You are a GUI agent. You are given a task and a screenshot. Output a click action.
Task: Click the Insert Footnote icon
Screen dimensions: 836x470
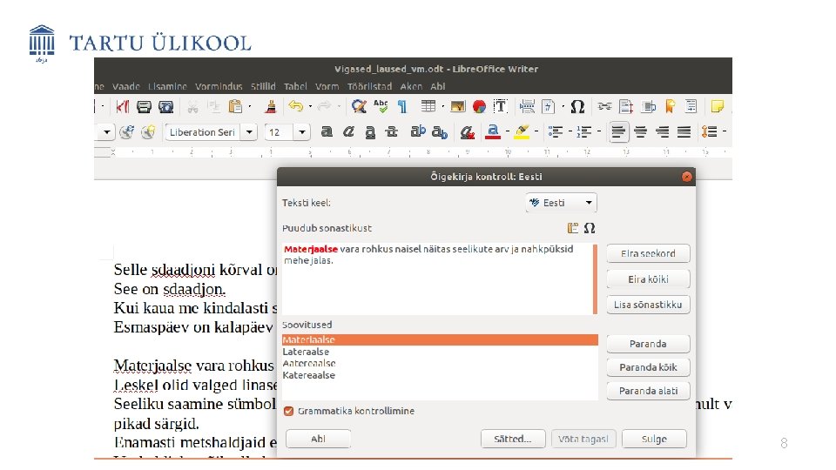tap(626, 106)
